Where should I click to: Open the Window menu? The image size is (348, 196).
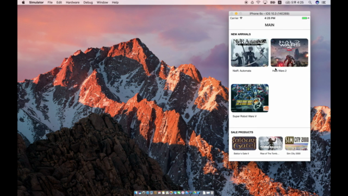[102, 2]
